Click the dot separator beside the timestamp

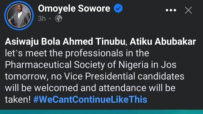50,19
